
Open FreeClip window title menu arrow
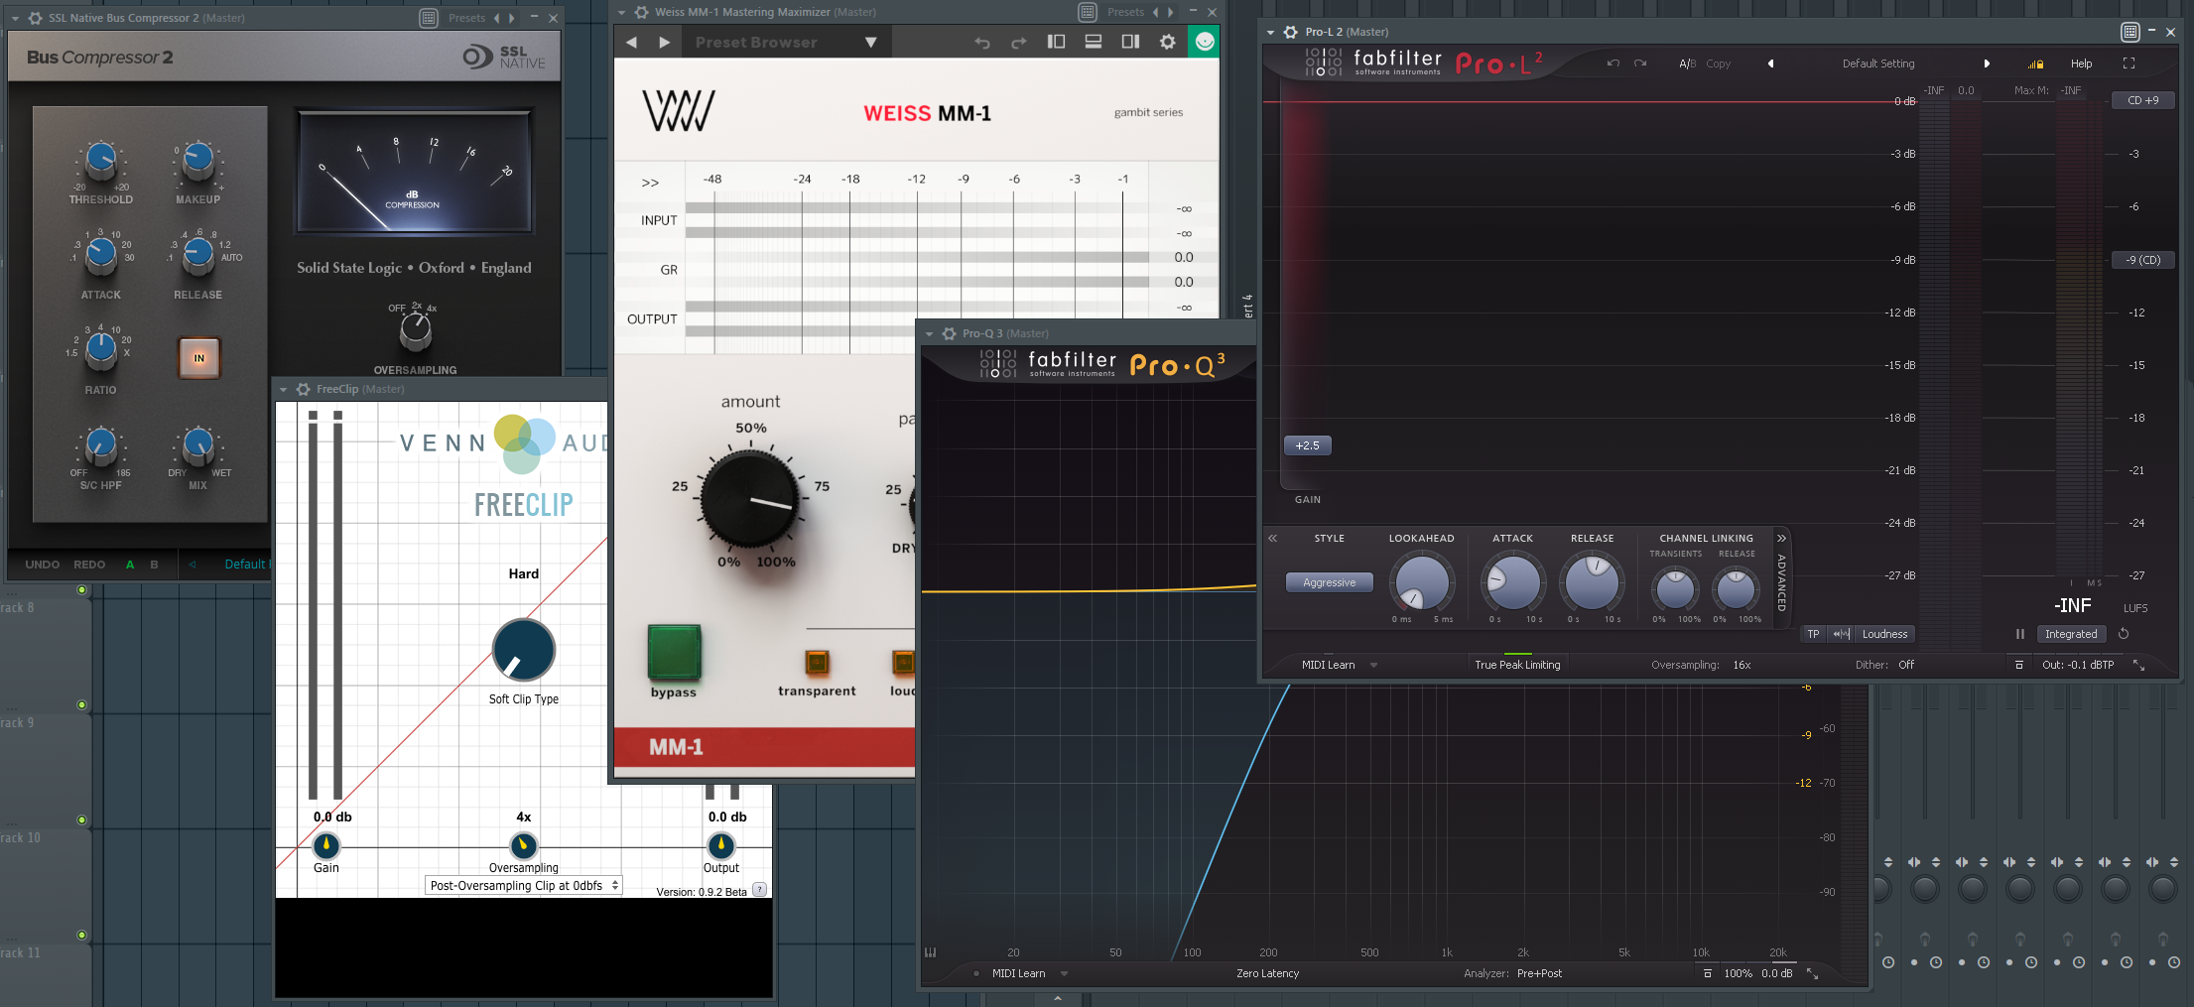click(284, 390)
